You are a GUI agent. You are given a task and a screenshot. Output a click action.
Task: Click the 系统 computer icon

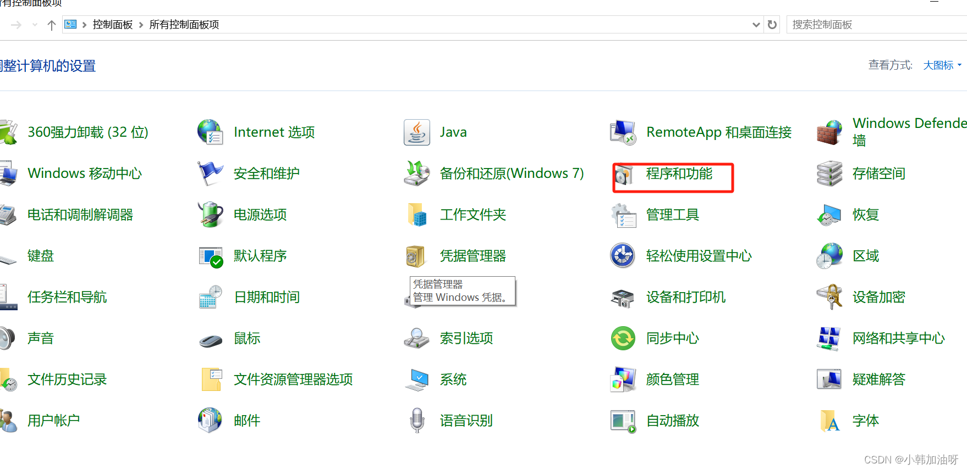[x=416, y=379]
